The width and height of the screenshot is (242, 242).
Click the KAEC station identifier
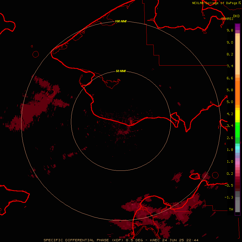click(155, 240)
